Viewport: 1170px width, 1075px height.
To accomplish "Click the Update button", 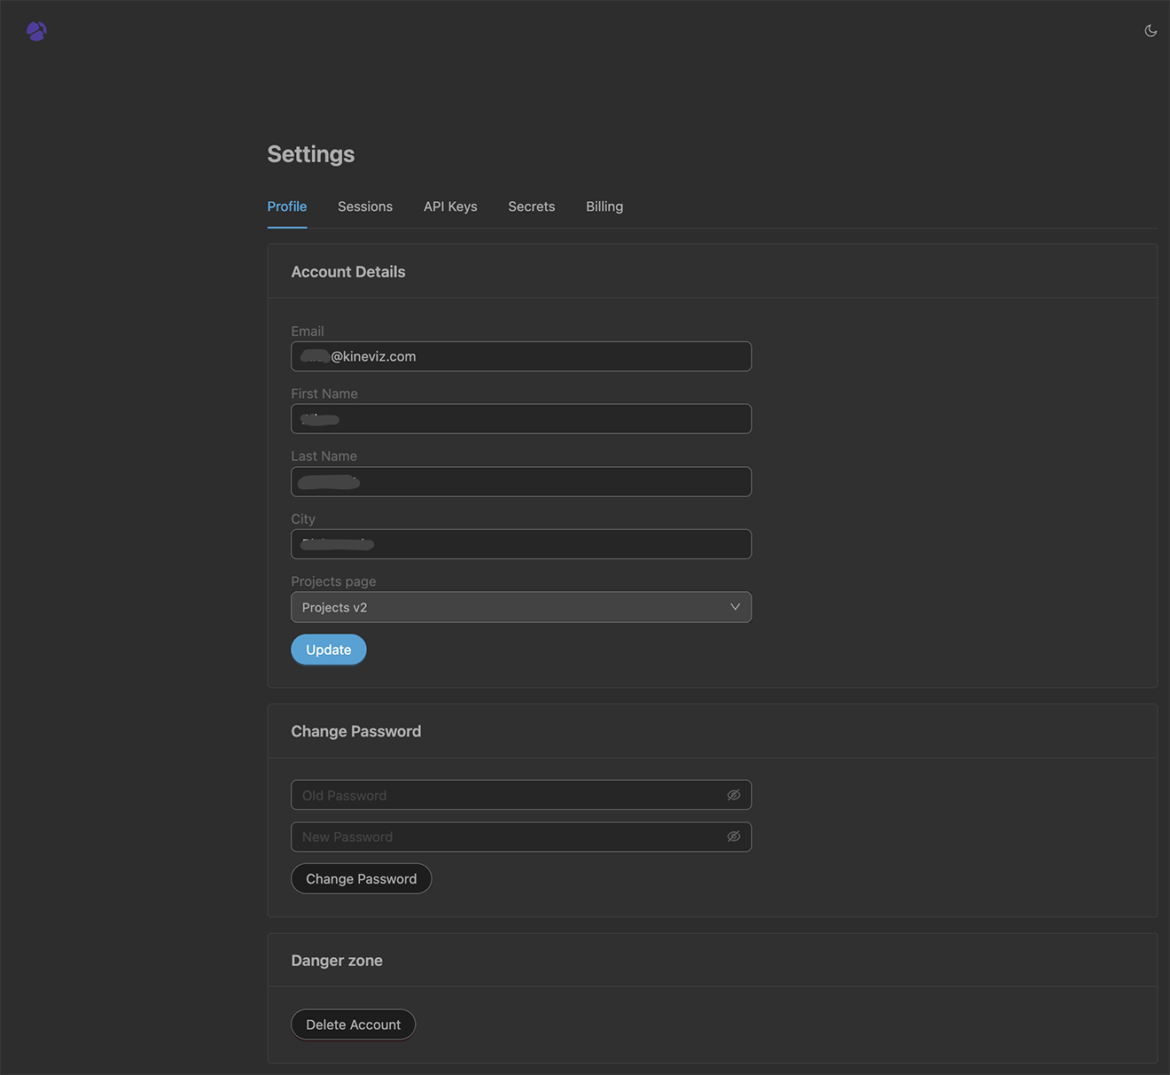I will click(x=329, y=650).
